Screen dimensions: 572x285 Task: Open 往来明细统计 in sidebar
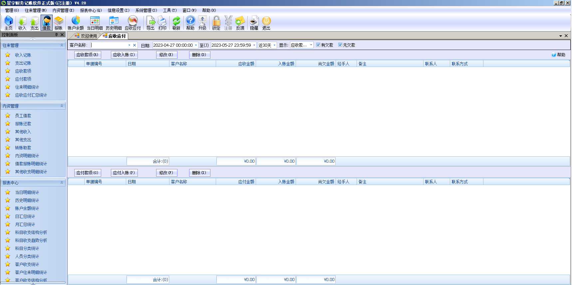pyautogui.click(x=27, y=87)
